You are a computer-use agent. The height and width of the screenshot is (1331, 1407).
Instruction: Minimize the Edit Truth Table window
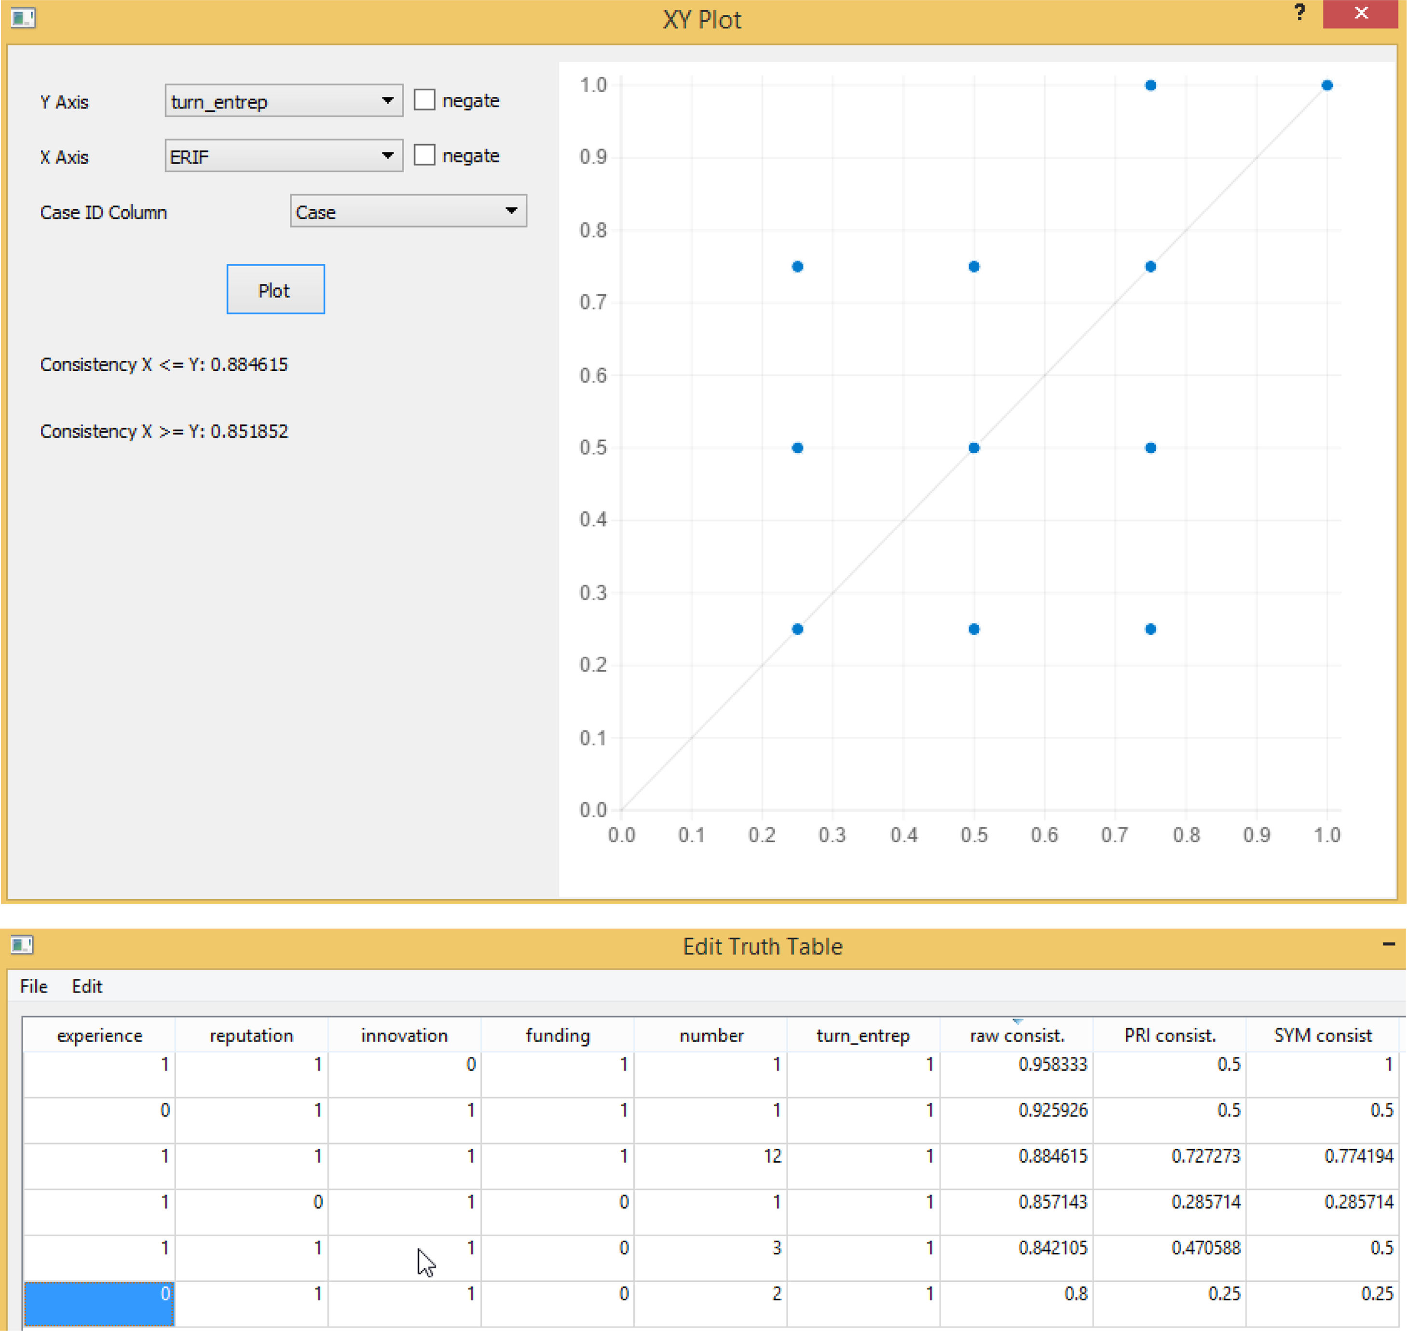pos(1389,944)
